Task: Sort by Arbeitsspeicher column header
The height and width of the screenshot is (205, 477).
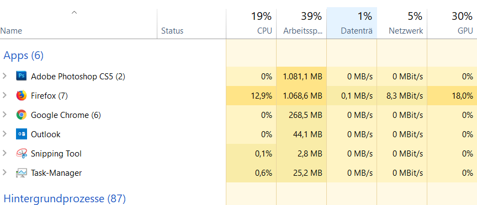Action: point(301,23)
